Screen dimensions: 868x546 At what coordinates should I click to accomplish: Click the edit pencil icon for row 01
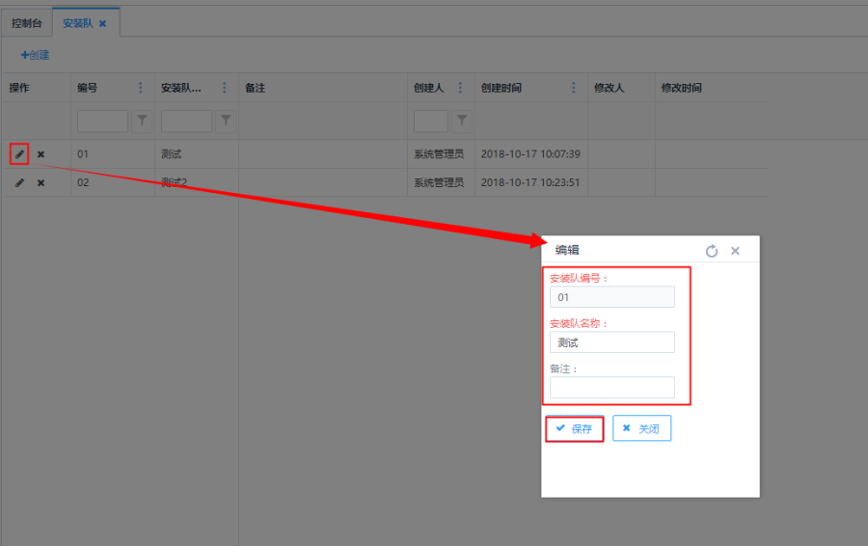[19, 154]
